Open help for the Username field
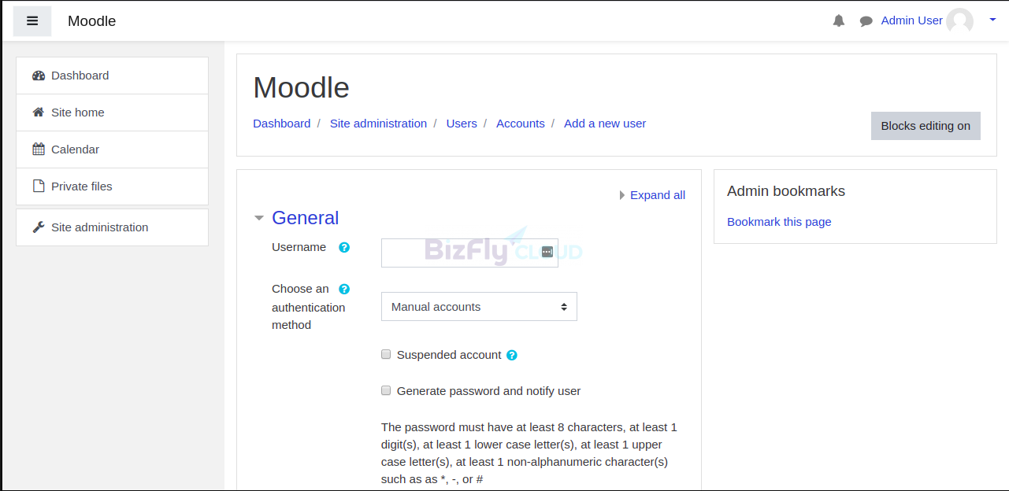Viewport: 1009px width, 491px height. coord(344,247)
